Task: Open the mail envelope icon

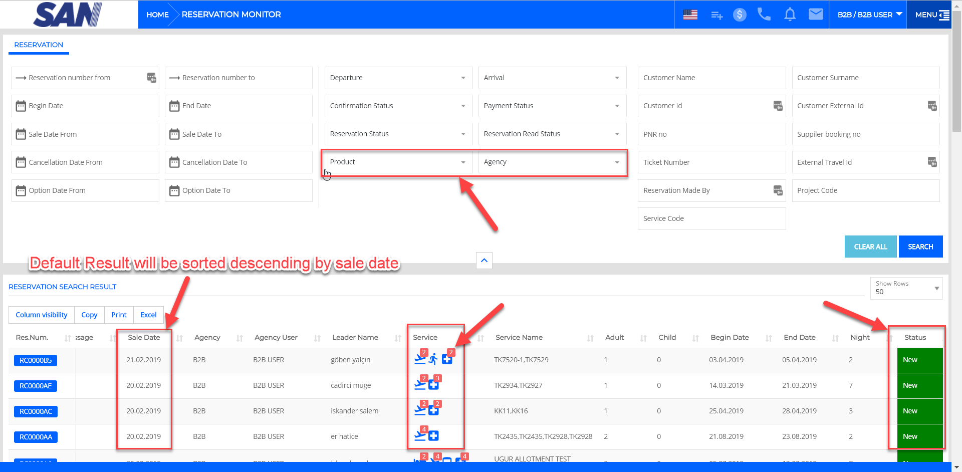Action: point(815,14)
